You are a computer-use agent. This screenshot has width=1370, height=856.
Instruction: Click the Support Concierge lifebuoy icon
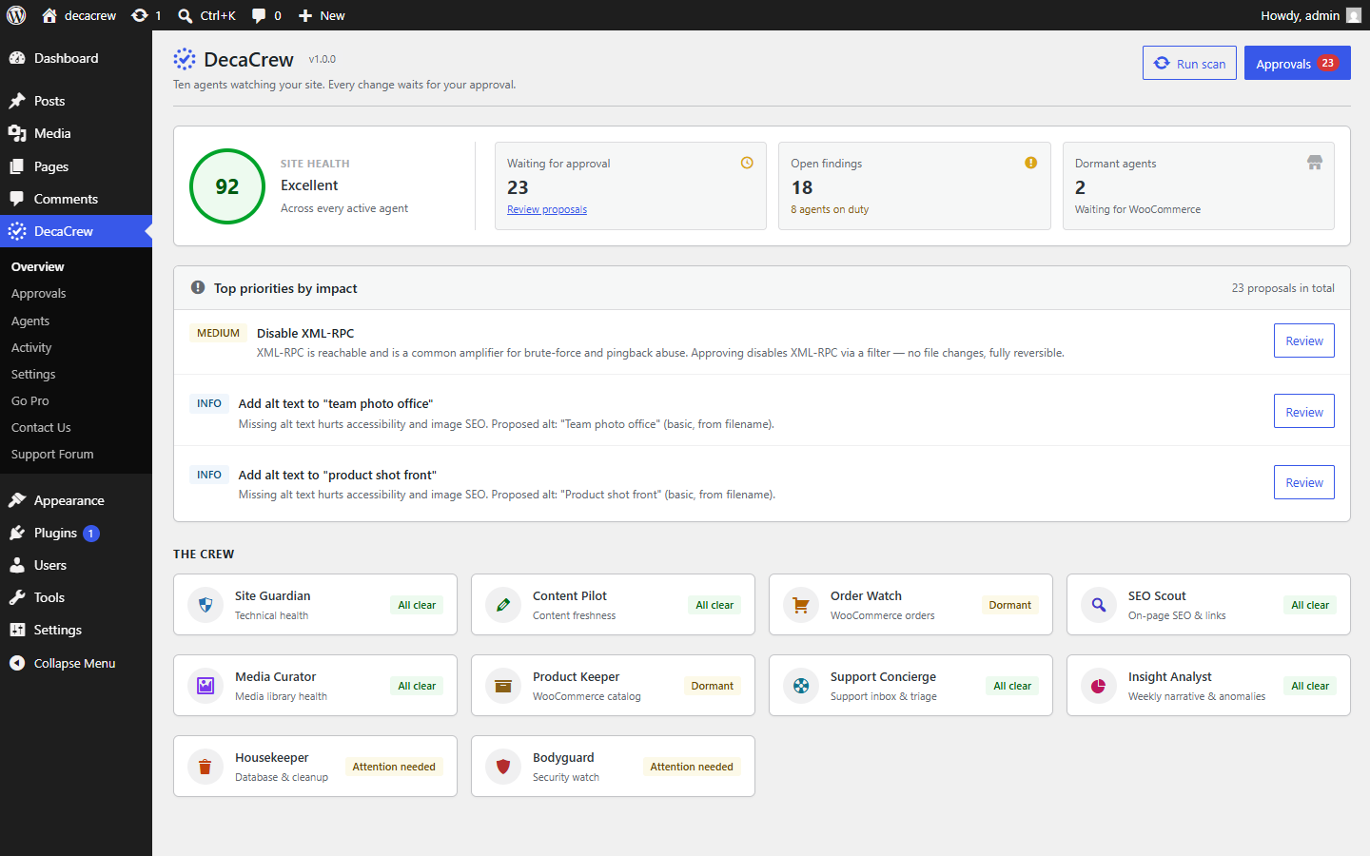click(x=801, y=686)
